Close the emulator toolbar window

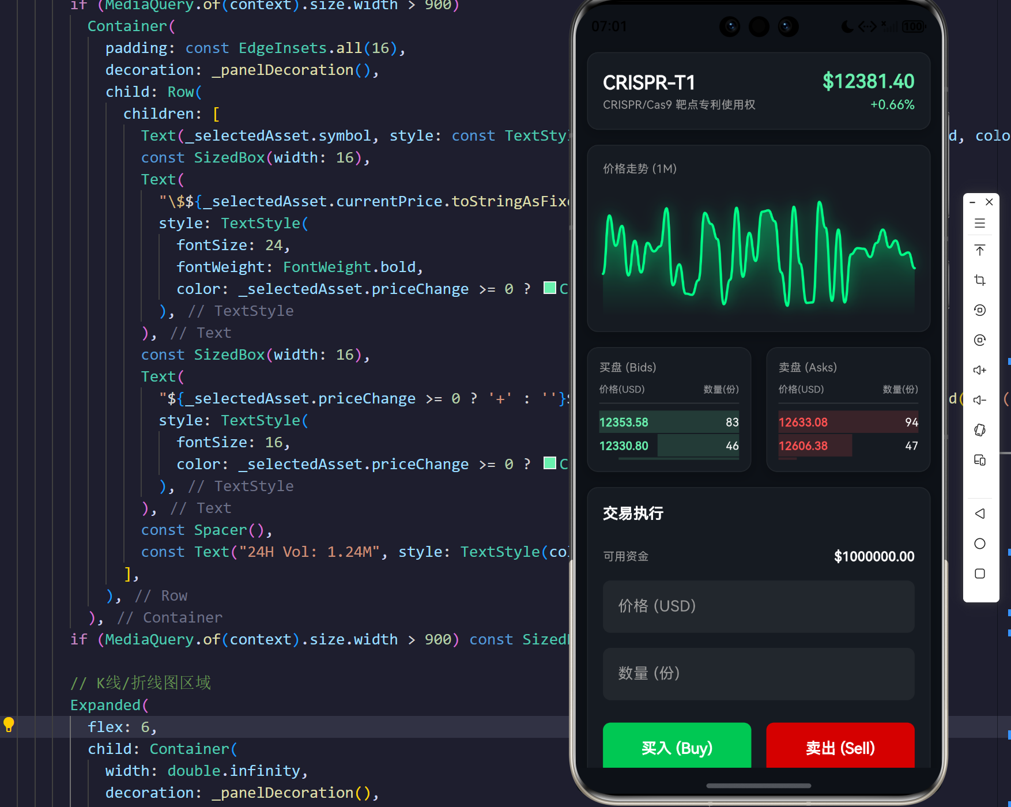989,202
